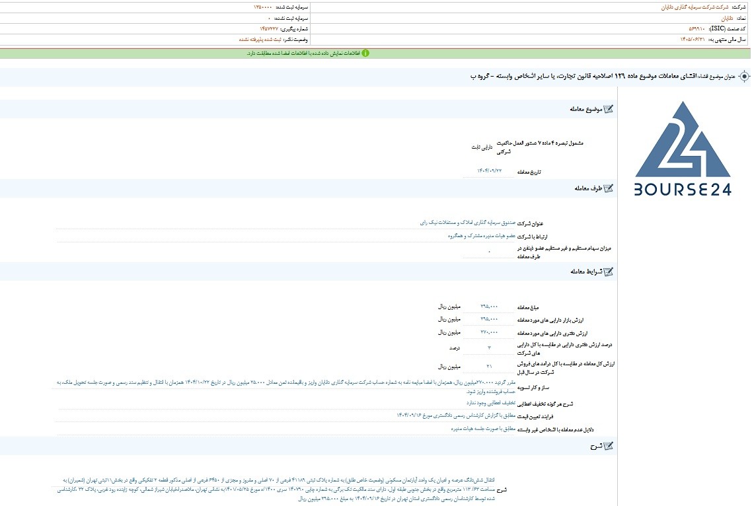This screenshot has height=506, width=752.
Task: Click the Bourse24 logo image
Action: click(683, 149)
